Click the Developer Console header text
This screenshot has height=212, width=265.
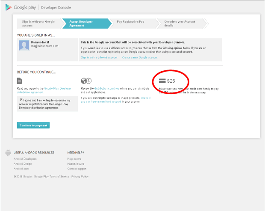pyautogui.click(x=56, y=8)
